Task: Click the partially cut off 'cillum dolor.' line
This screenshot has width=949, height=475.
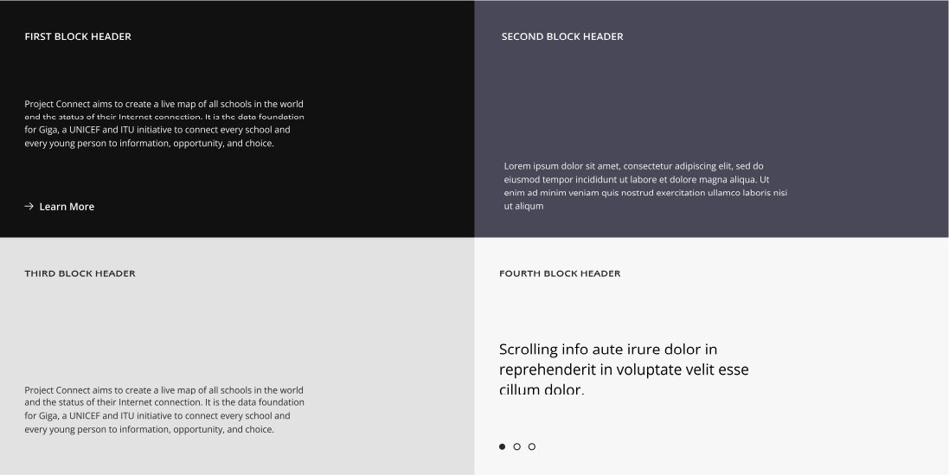Action: click(x=542, y=389)
